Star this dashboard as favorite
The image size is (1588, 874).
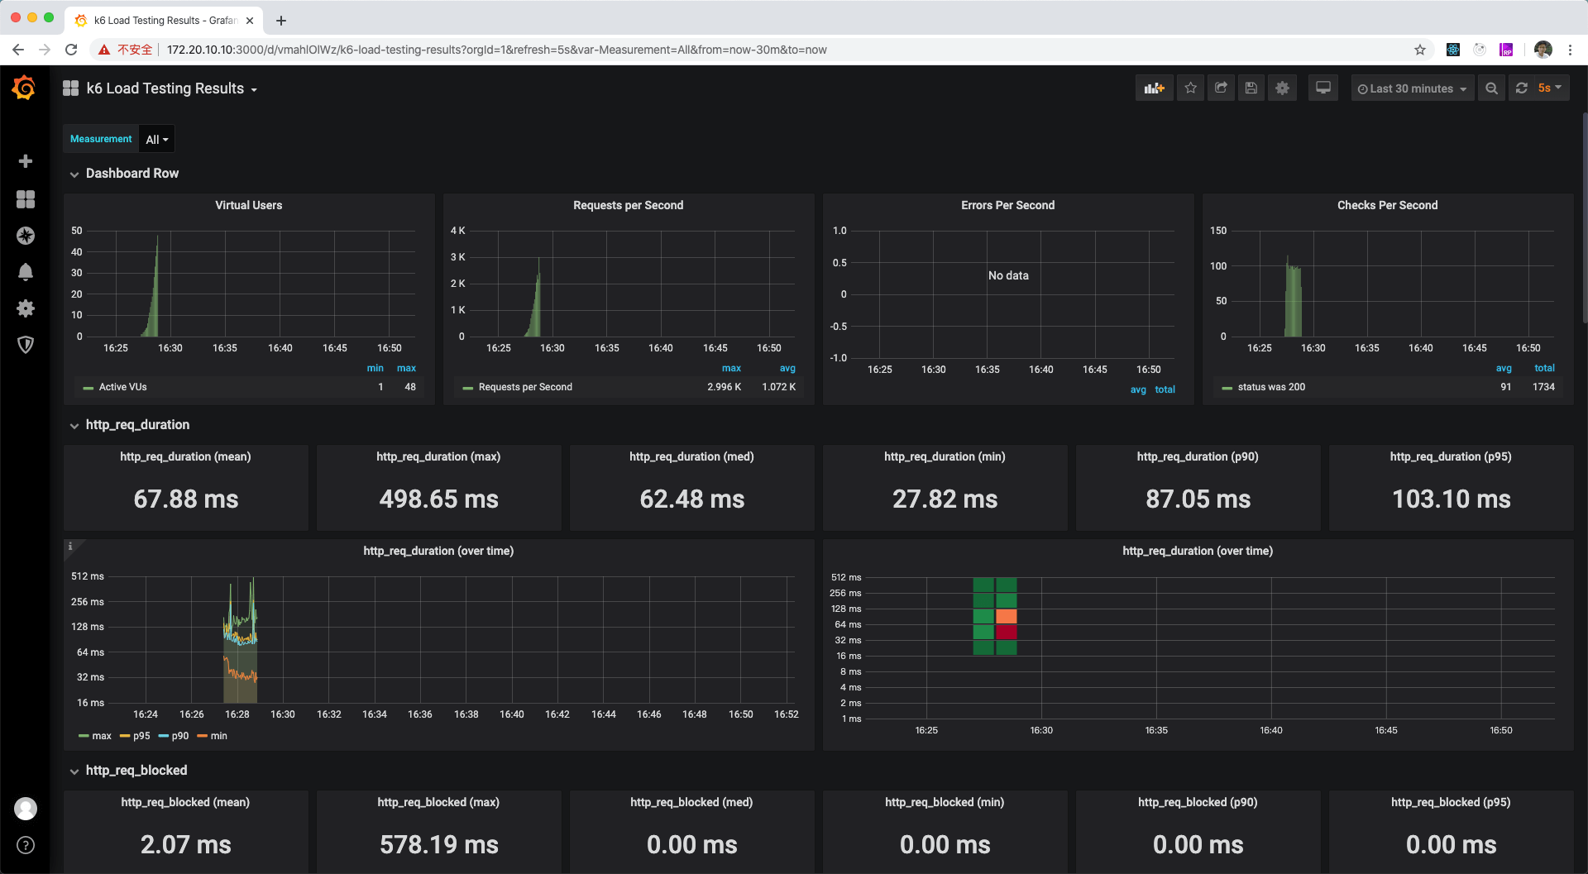tap(1190, 88)
